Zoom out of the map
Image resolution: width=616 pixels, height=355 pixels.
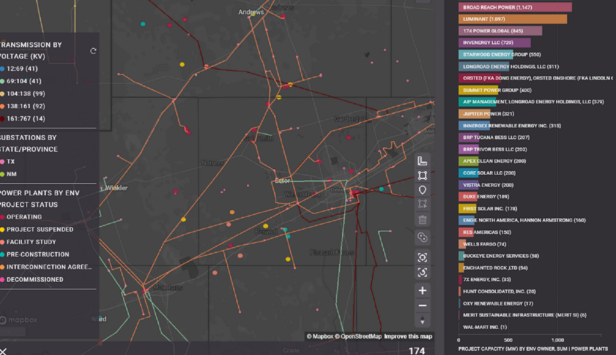click(422, 306)
